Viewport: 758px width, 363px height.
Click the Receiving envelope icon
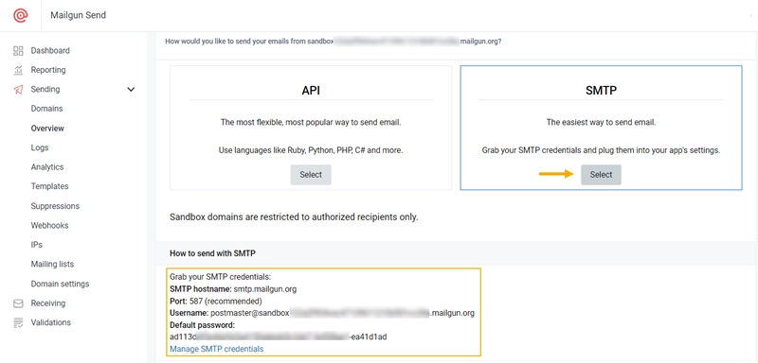point(18,303)
